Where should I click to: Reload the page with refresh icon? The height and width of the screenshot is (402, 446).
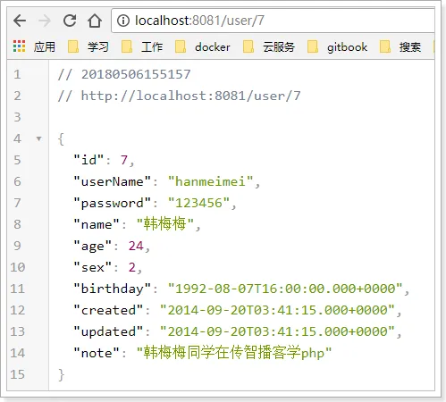tap(70, 21)
